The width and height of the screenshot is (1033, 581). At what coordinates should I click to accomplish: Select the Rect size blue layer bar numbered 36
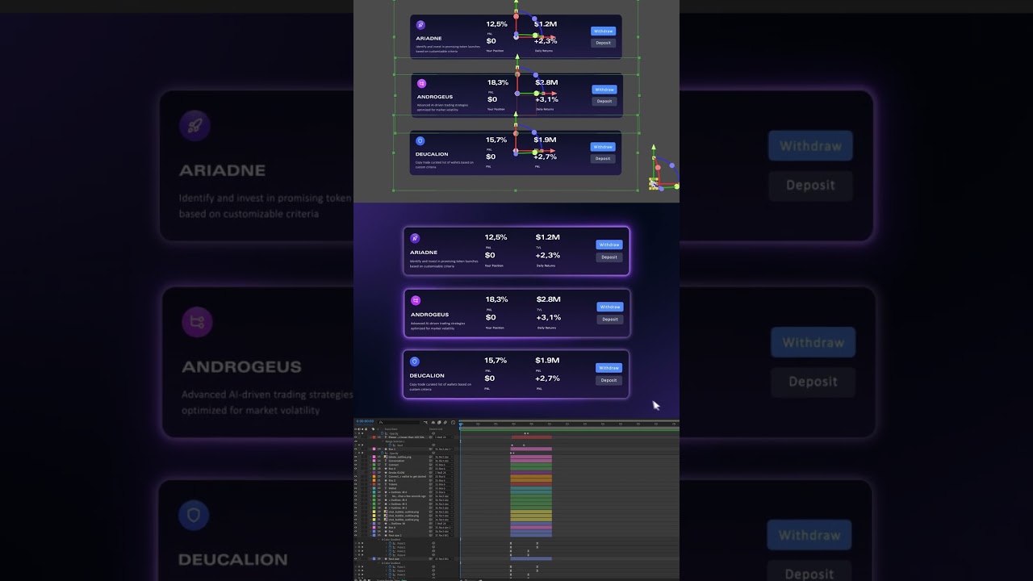(x=531, y=558)
